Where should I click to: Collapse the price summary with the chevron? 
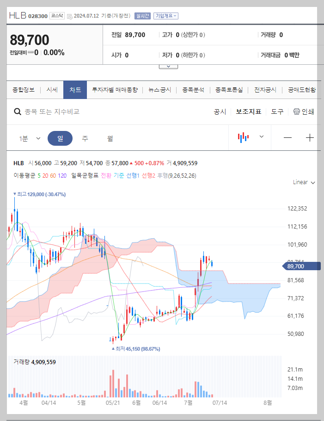[x=168, y=66]
